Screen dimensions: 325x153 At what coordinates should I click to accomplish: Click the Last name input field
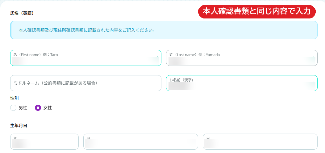point(242,58)
